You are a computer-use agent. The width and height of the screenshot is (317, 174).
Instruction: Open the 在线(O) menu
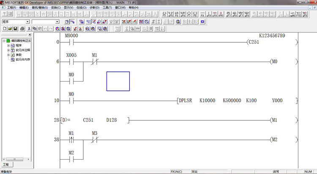pyautogui.click(x=81, y=8)
